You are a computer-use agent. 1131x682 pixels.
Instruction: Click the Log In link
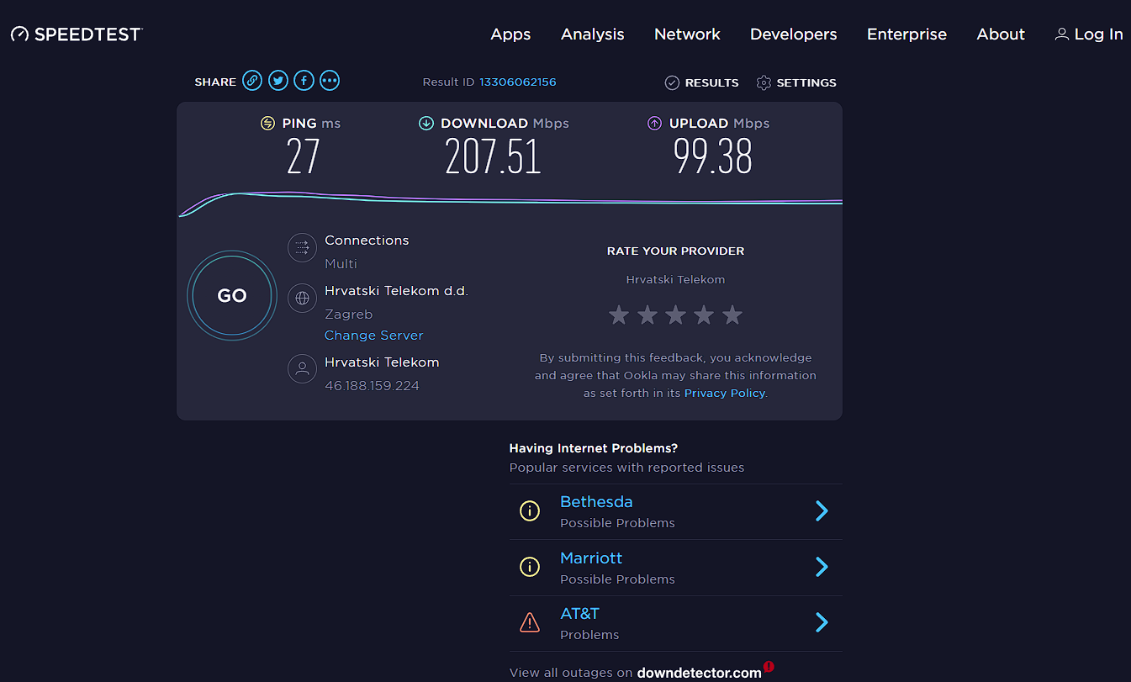click(x=1098, y=34)
